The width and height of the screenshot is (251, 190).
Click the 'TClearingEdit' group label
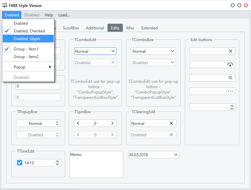tap(144, 112)
